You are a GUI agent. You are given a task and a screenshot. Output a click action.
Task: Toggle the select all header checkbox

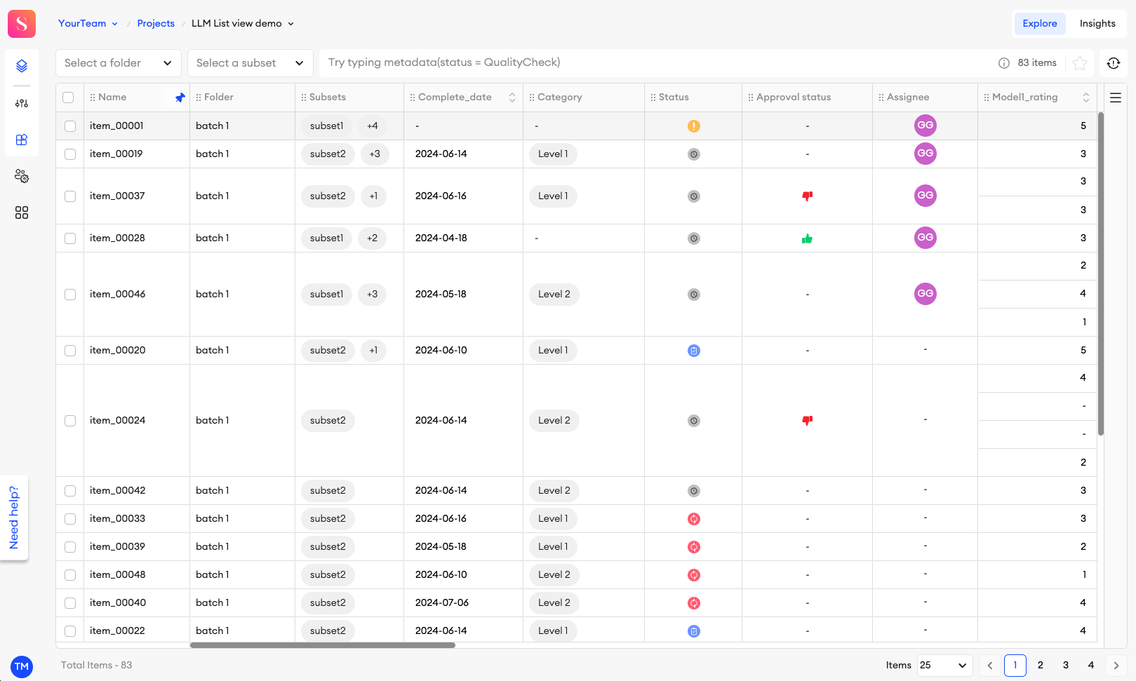pyautogui.click(x=68, y=97)
